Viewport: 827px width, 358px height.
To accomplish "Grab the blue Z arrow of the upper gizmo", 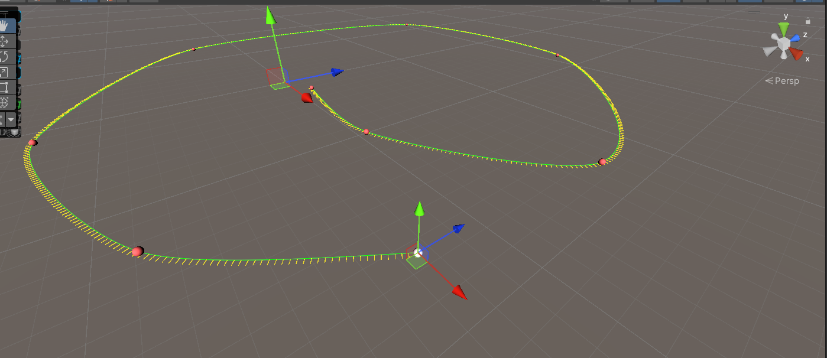I will [x=337, y=72].
